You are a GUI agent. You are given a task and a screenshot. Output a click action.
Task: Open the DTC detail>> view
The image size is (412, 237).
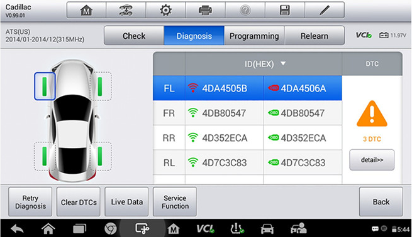(x=372, y=160)
